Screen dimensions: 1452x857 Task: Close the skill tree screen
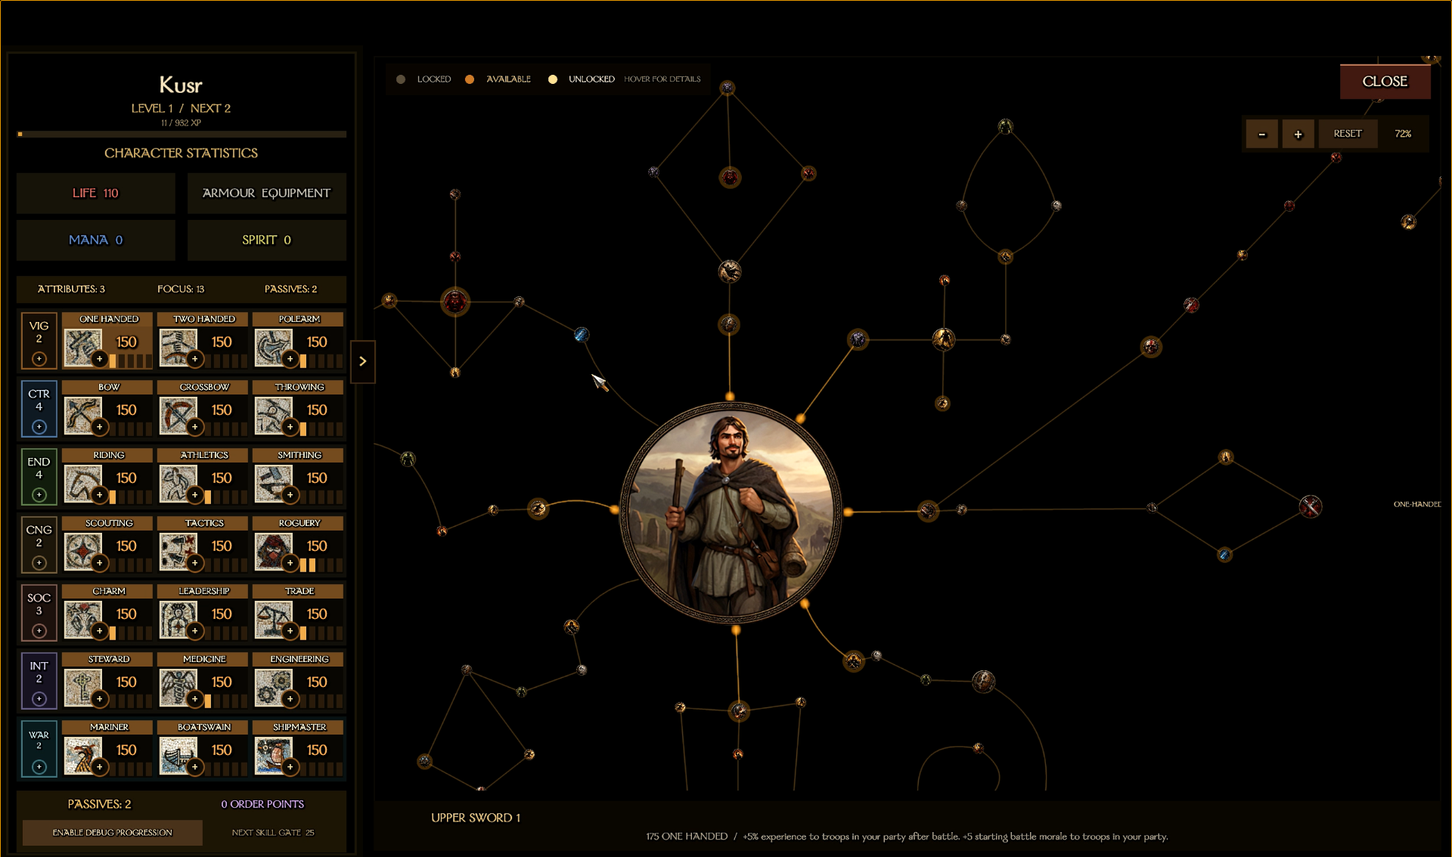pos(1385,82)
